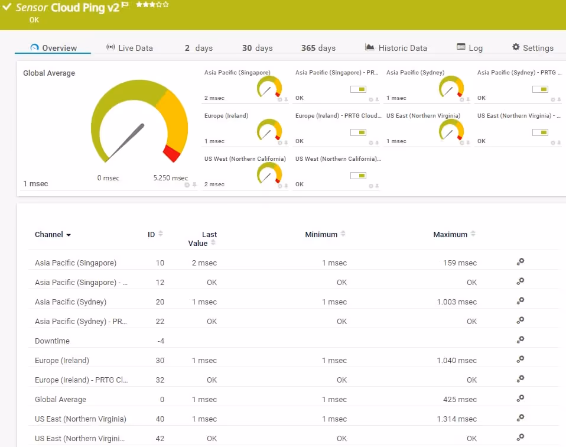Viewport: 566px width, 447px height.
Task: Click the US East (Northern Virginia) channel name
Action: coord(80,419)
